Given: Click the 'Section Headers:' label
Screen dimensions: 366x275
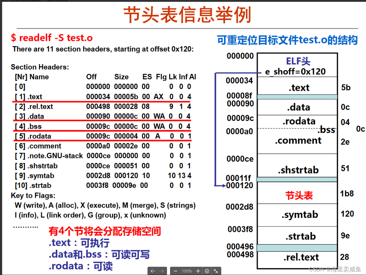Looking at the screenshot, I should [x=40, y=67].
